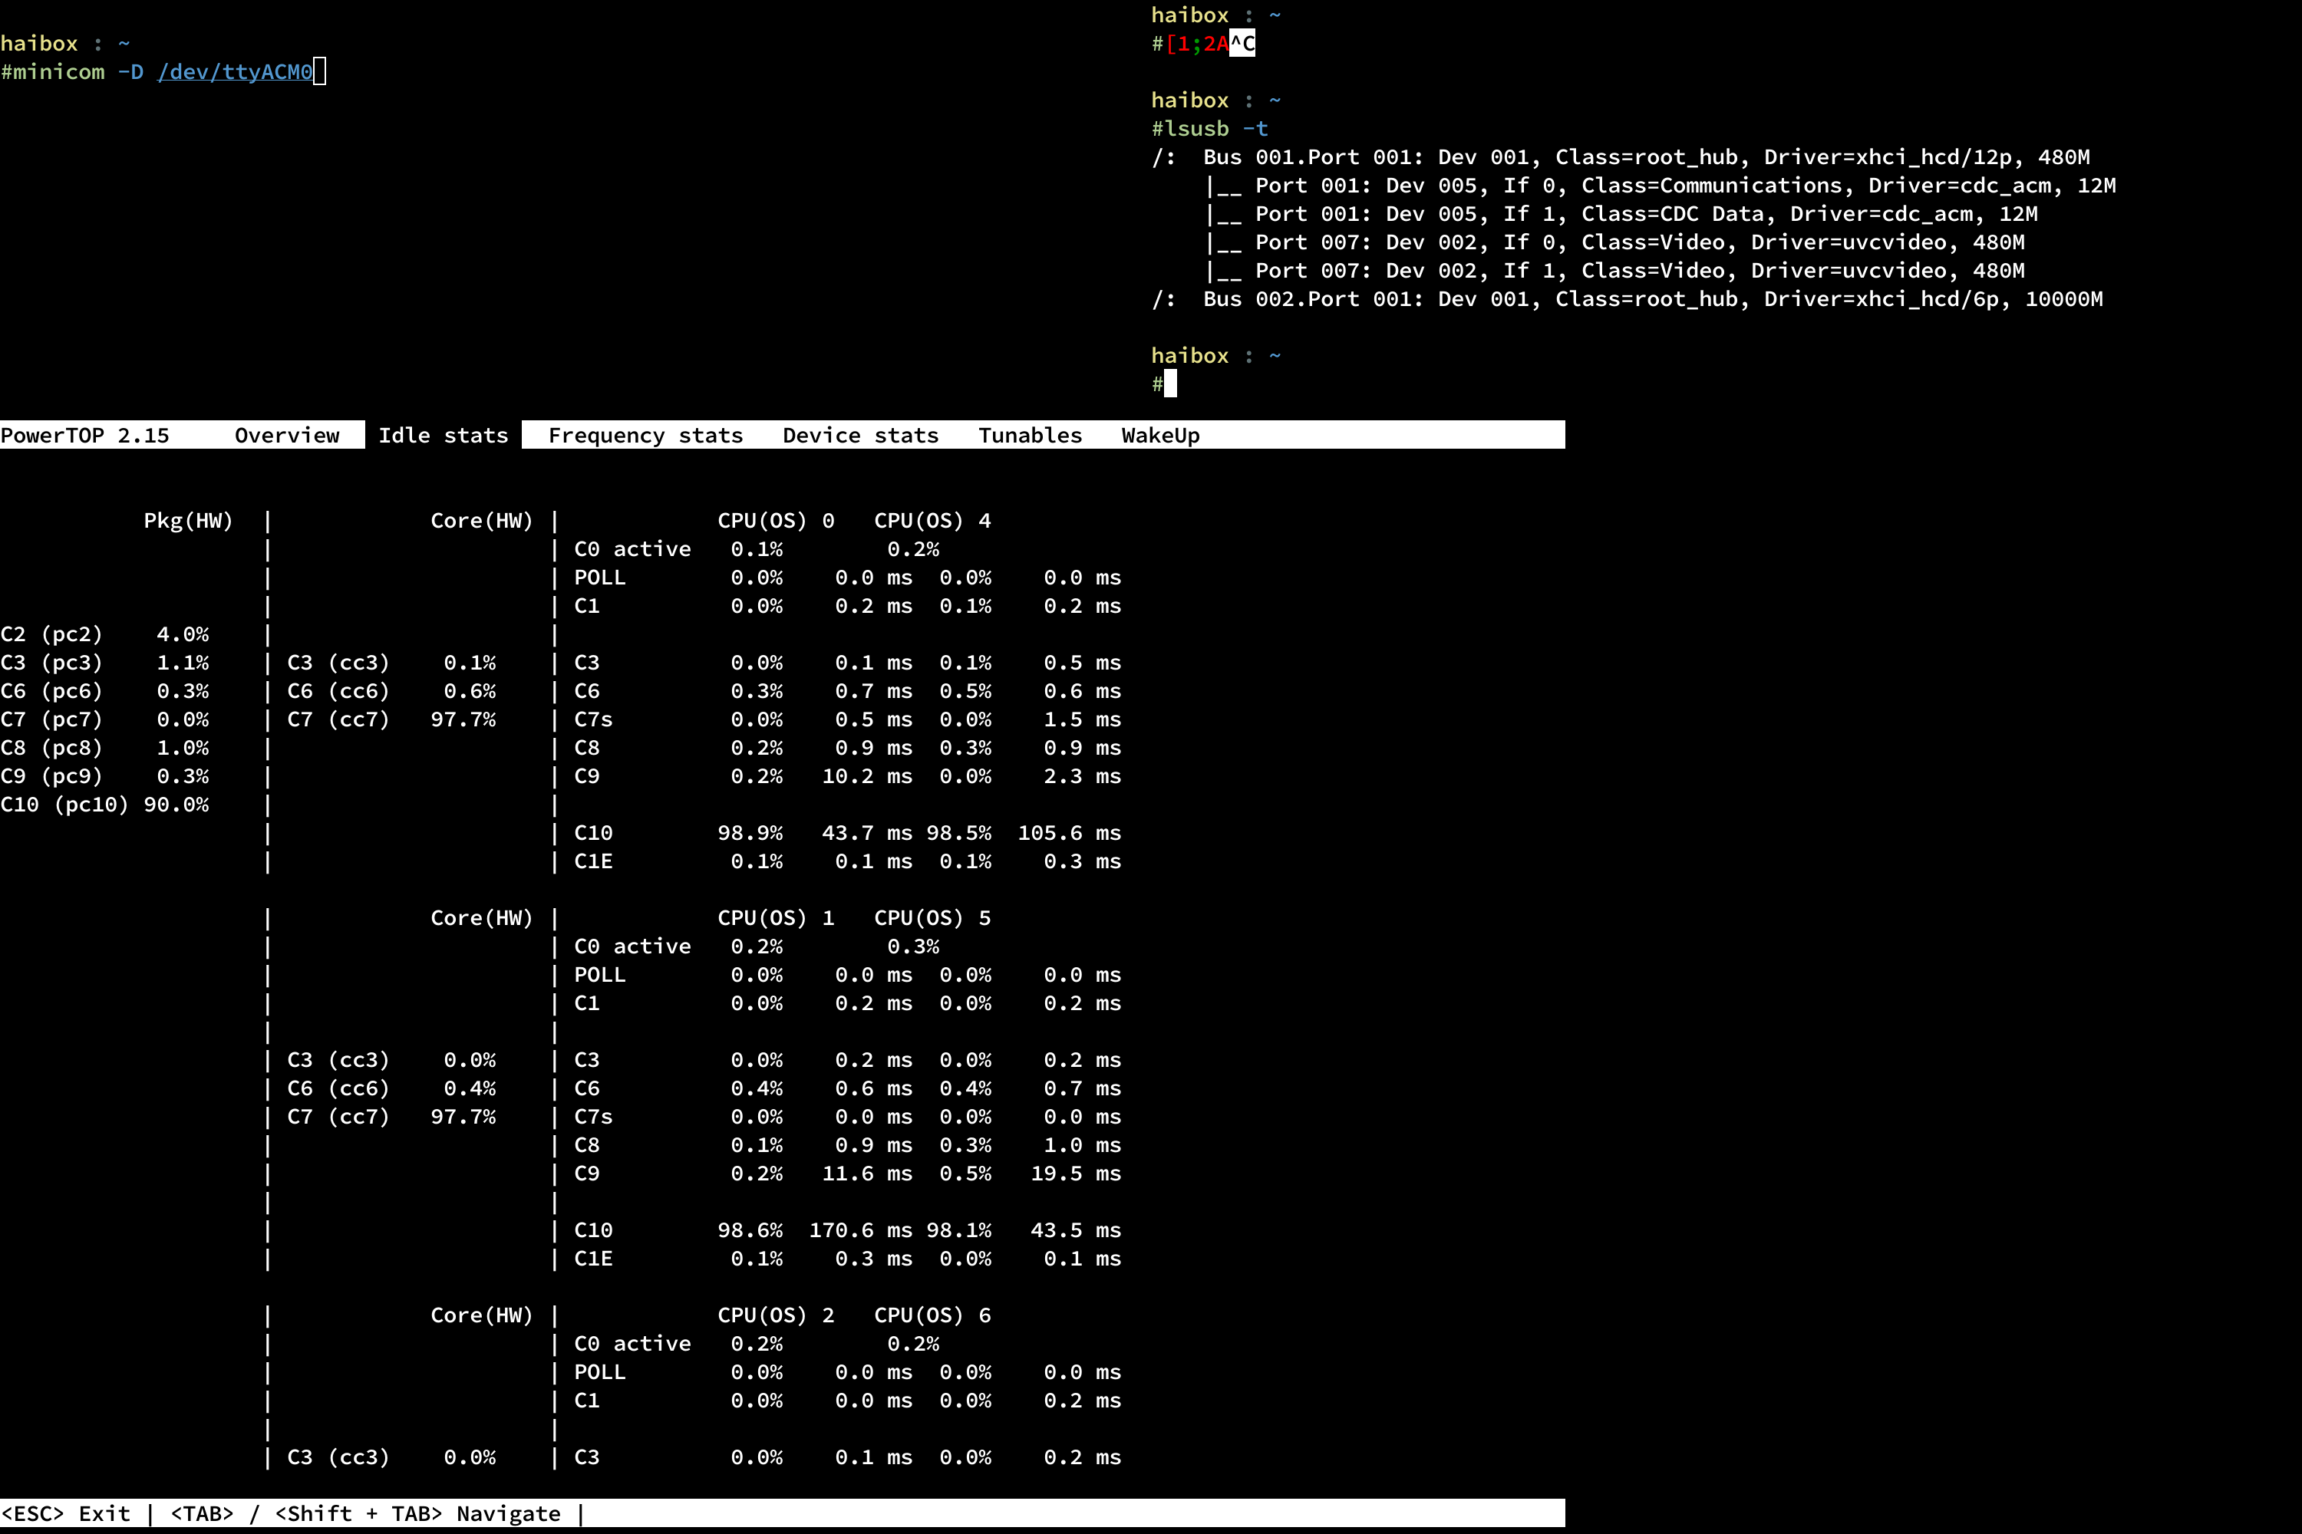Click the <TAB> / <Shift + TAB> Navigate hint
Image resolution: width=2302 pixels, height=1534 pixels.
tap(366, 1513)
